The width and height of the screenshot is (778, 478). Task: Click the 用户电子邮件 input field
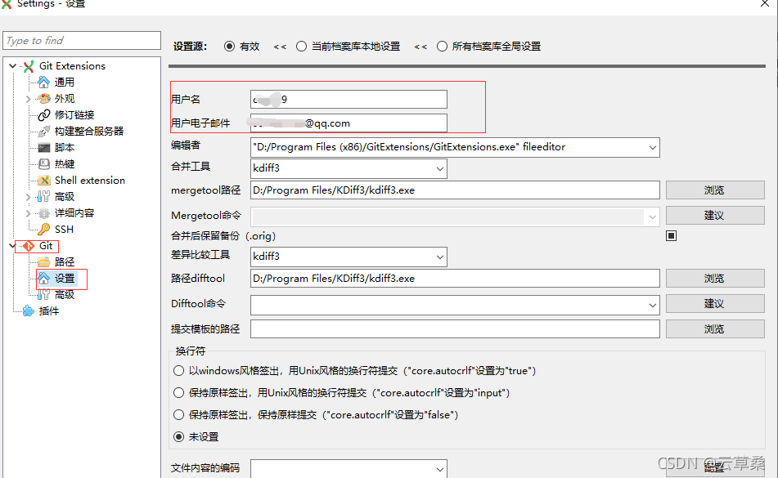(x=349, y=123)
